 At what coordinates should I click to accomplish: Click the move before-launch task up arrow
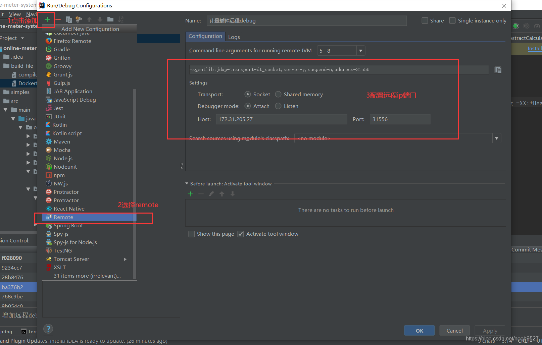pos(222,194)
